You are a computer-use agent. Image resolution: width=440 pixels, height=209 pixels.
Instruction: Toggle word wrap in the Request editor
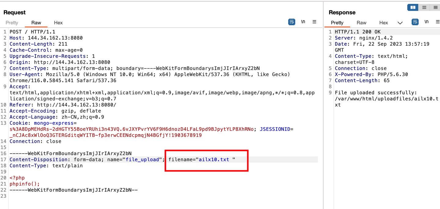(291, 22)
